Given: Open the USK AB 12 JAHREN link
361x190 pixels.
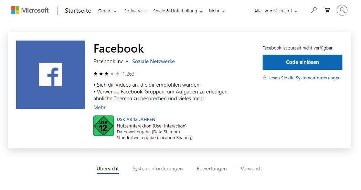Looking at the screenshot, I should tap(136, 120).
